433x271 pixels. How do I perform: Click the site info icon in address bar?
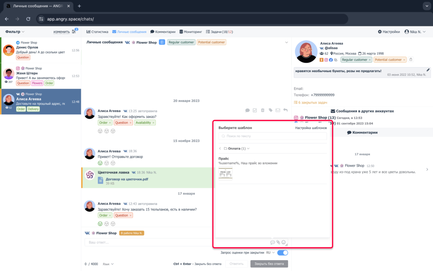pyautogui.click(x=41, y=19)
